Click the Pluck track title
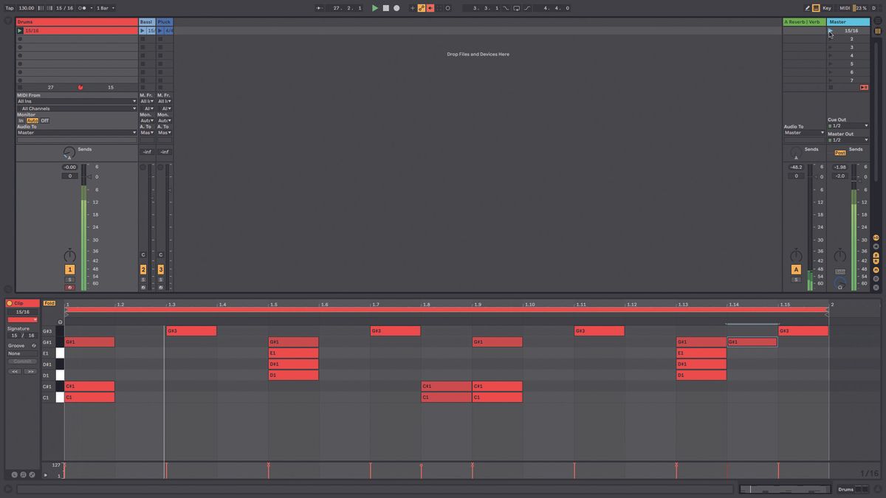The height and width of the screenshot is (498, 886). point(163,21)
